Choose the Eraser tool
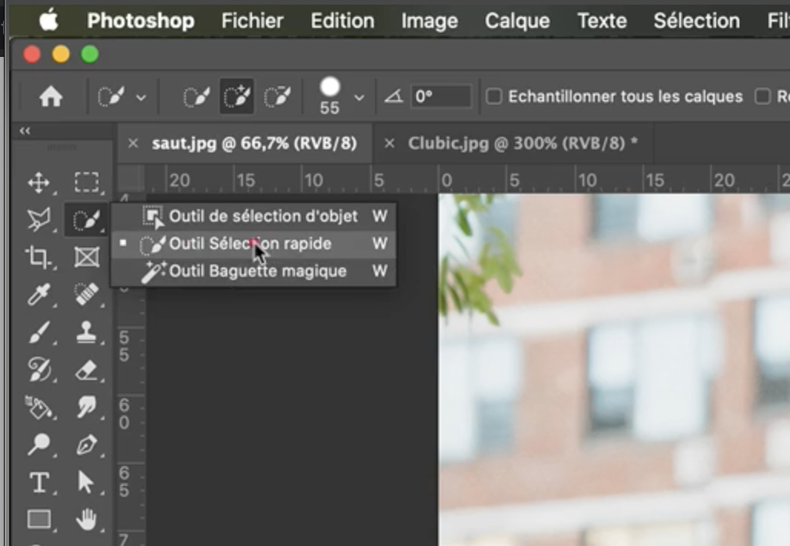The width and height of the screenshot is (790, 546). [86, 370]
